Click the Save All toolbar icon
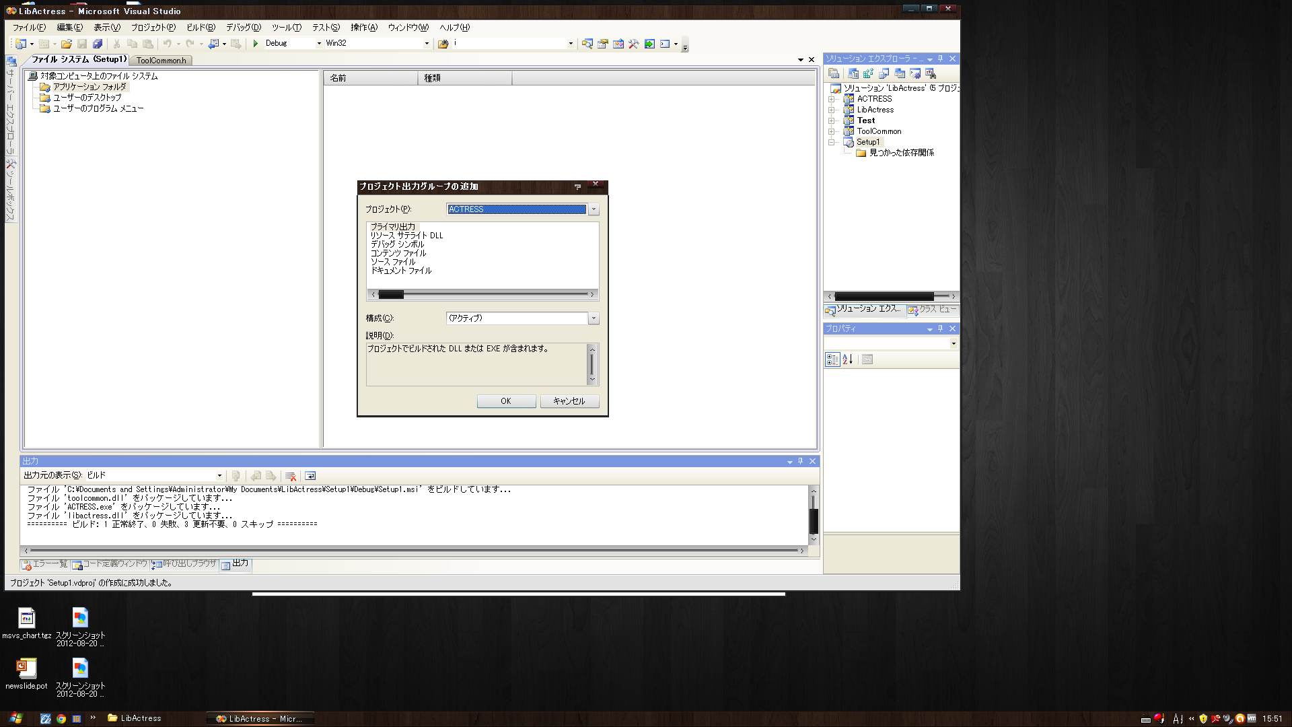Image resolution: width=1292 pixels, height=727 pixels. tap(98, 44)
